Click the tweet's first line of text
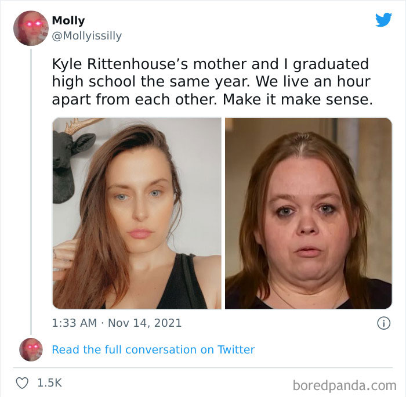This screenshot has height=397, width=406. point(210,64)
